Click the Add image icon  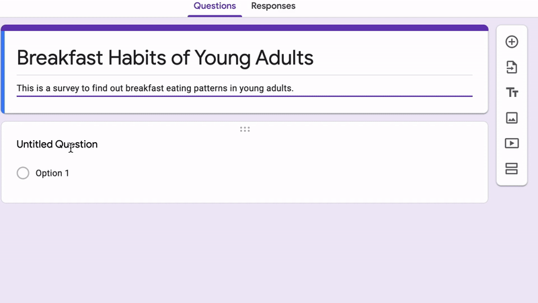pos(512,118)
